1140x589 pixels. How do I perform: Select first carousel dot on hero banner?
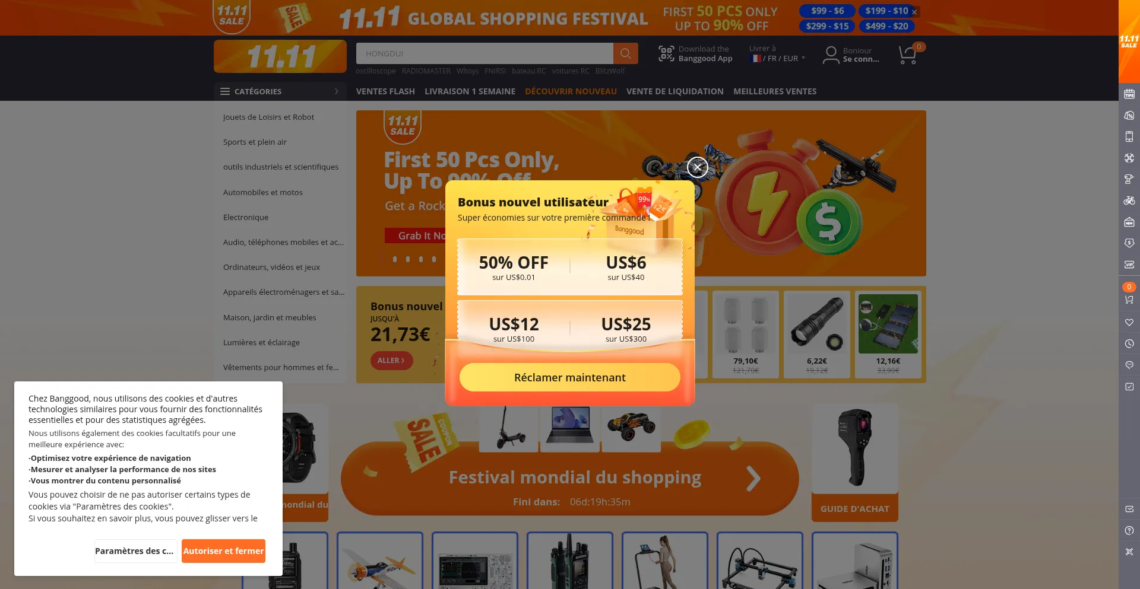(382, 259)
